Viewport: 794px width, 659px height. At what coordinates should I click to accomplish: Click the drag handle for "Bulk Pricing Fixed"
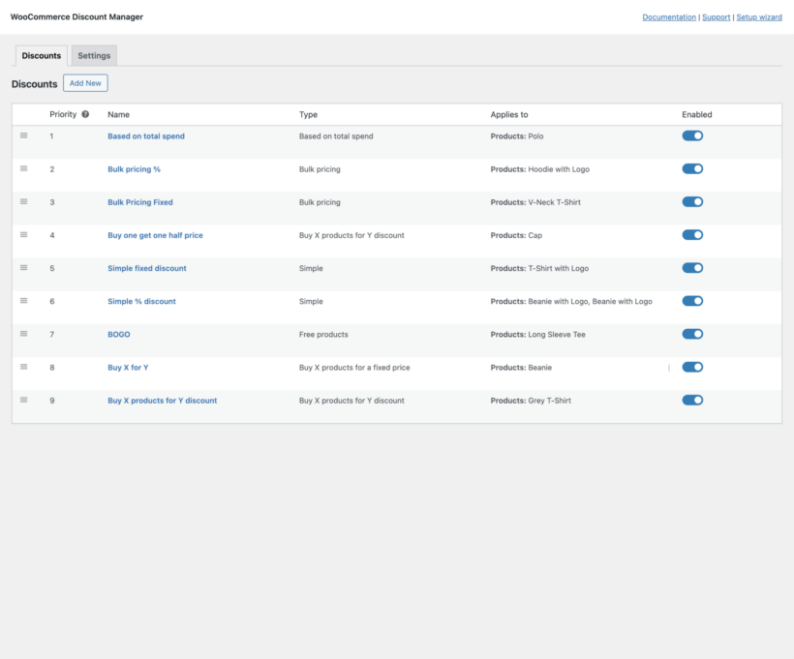pos(23,202)
